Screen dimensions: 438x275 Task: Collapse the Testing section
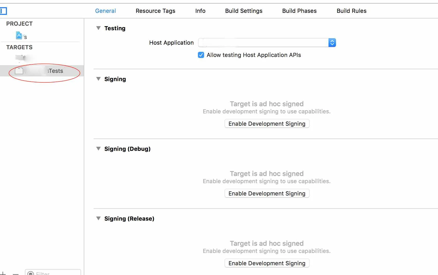(98, 28)
